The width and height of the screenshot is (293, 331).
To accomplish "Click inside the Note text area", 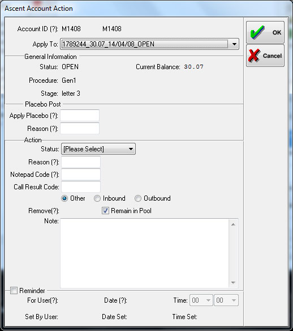I will (144, 253).
